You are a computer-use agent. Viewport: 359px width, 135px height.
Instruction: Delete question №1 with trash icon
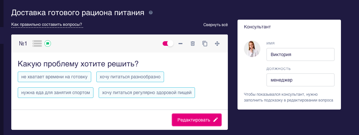point(193,43)
